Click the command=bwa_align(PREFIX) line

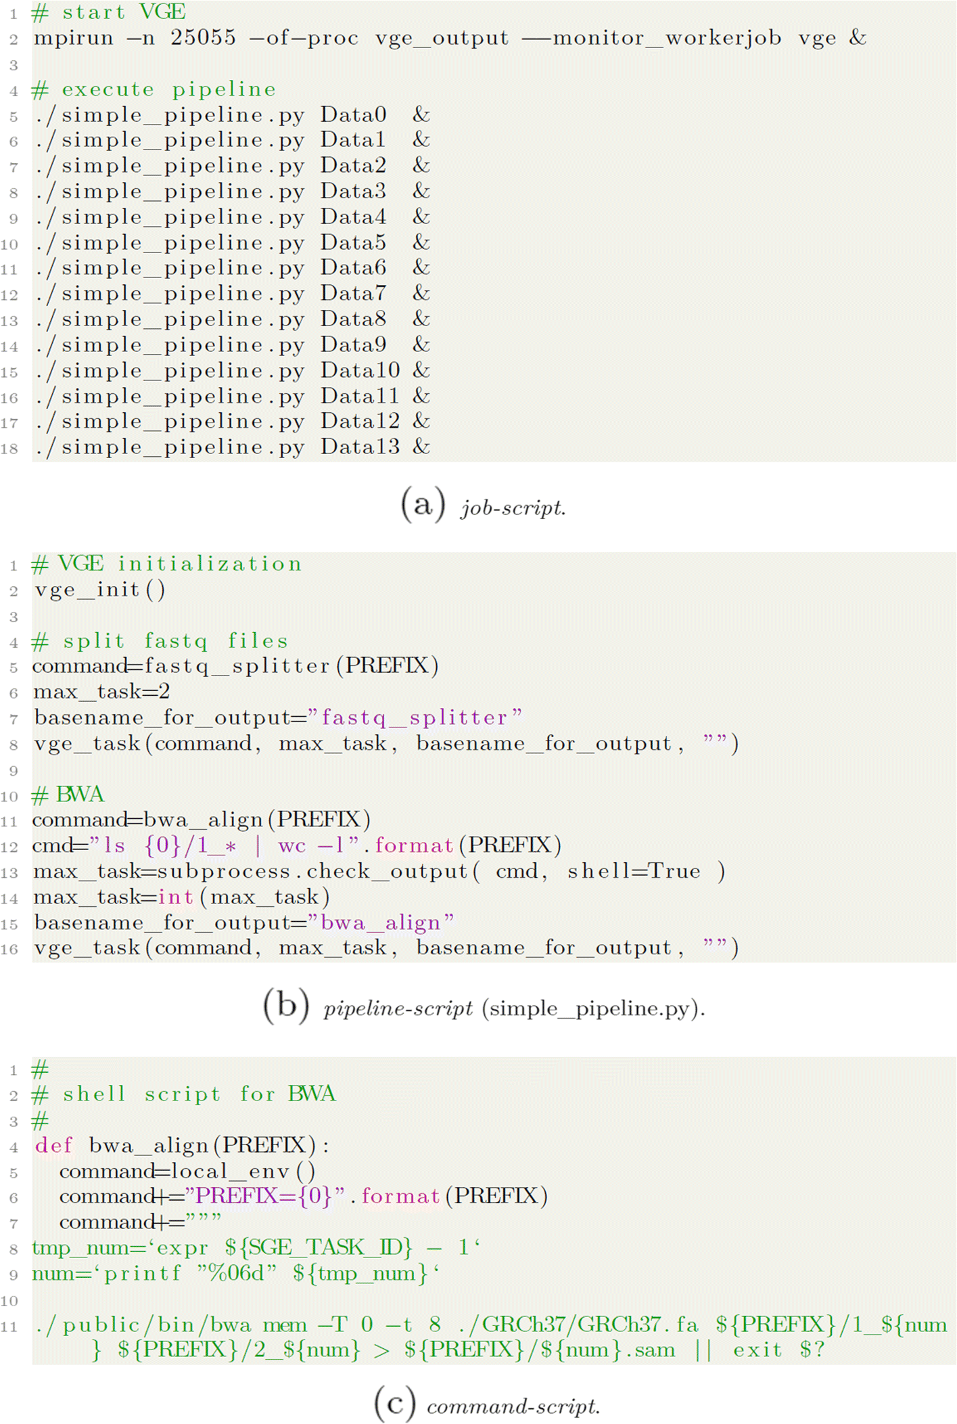pos(202,820)
